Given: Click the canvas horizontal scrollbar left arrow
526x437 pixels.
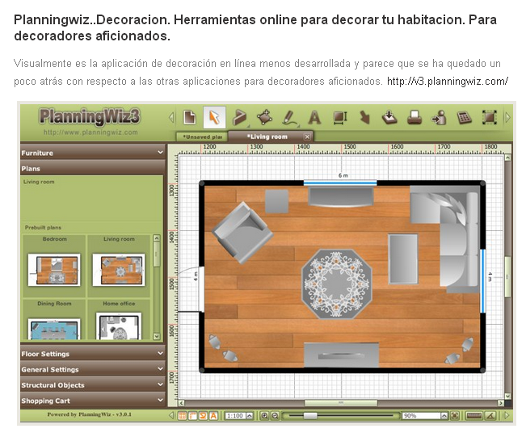Looking at the screenshot, I should tap(182, 403).
